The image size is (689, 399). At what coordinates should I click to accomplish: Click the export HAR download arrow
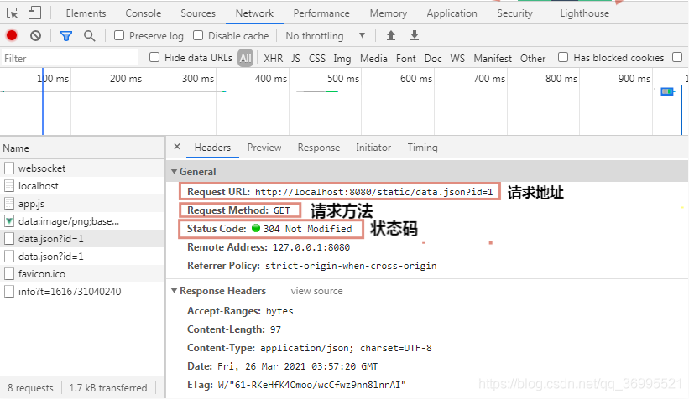coord(414,35)
